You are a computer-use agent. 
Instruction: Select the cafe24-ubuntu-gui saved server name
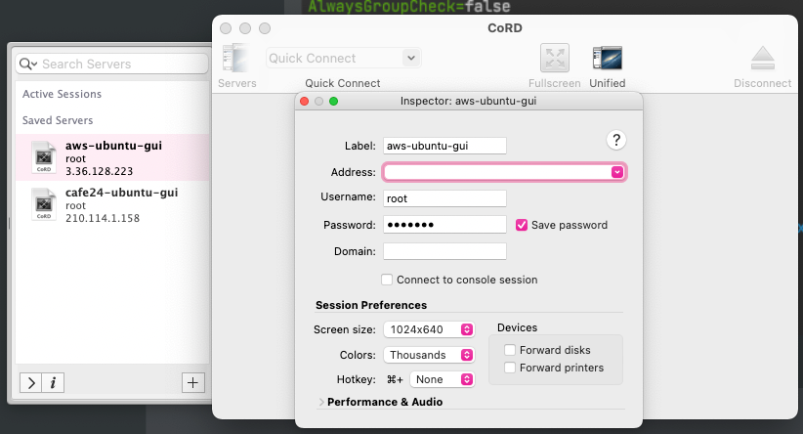tap(122, 193)
